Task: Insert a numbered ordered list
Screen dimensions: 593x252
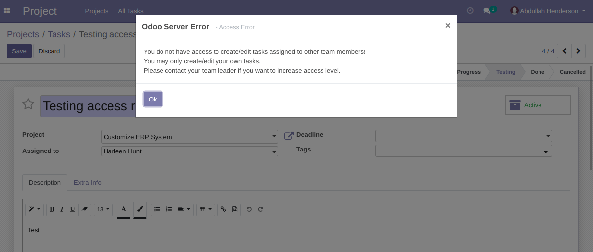Action: [169, 209]
